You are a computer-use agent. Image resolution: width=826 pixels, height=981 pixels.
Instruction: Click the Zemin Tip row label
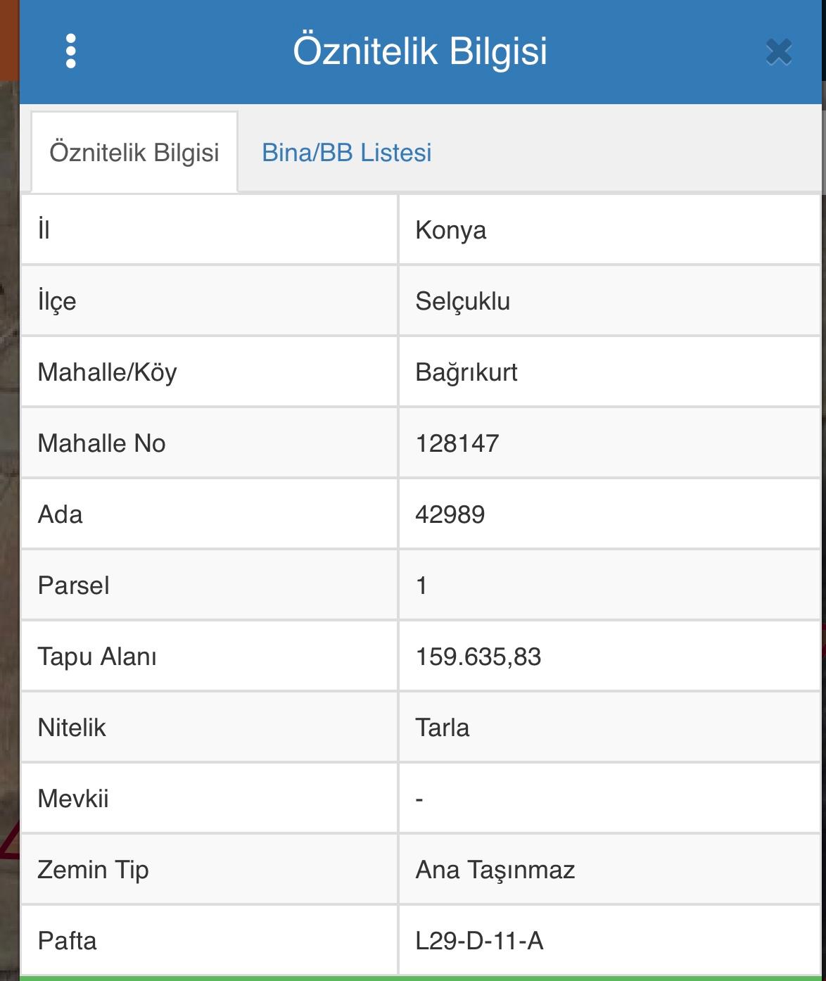[x=93, y=870]
